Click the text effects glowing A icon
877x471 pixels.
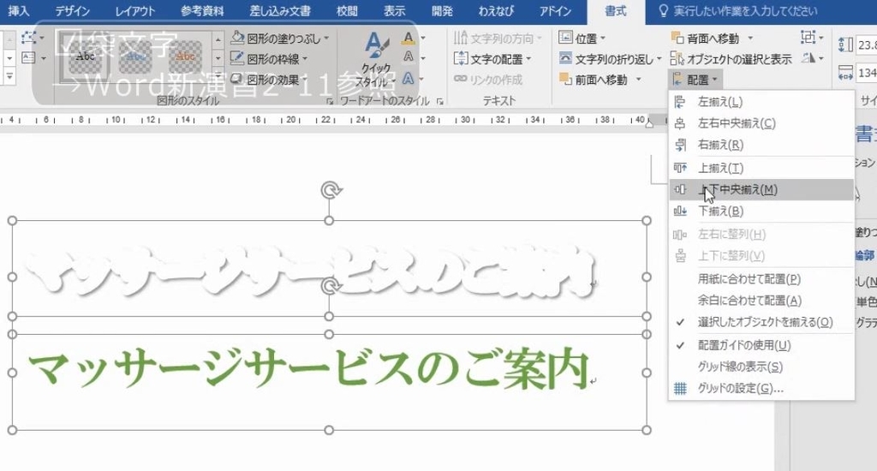click(x=409, y=79)
